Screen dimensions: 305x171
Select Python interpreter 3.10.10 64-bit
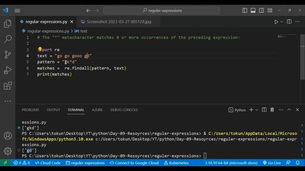tap(231, 163)
